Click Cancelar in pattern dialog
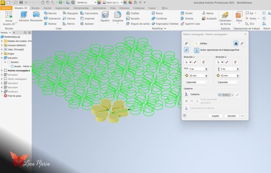The height and width of the screenshot is (173, 271). tap(232, 116)
